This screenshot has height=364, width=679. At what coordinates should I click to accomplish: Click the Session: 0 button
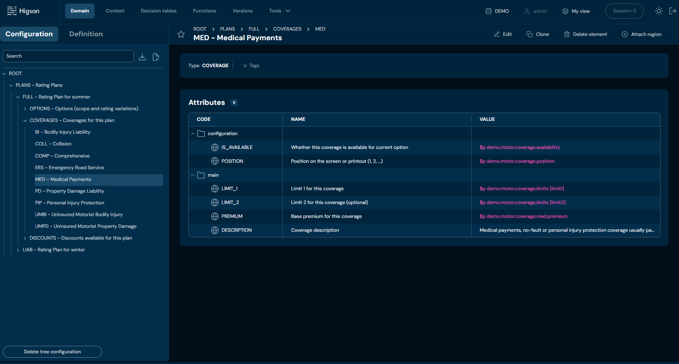(x=624, y=11)
